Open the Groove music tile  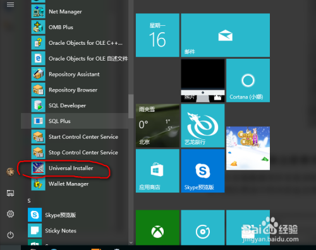click(203, 227)
